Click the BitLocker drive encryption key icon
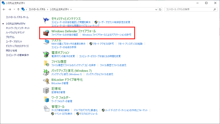Image resolution: width=220 pixels, height=124 pixels. (46, 81)
